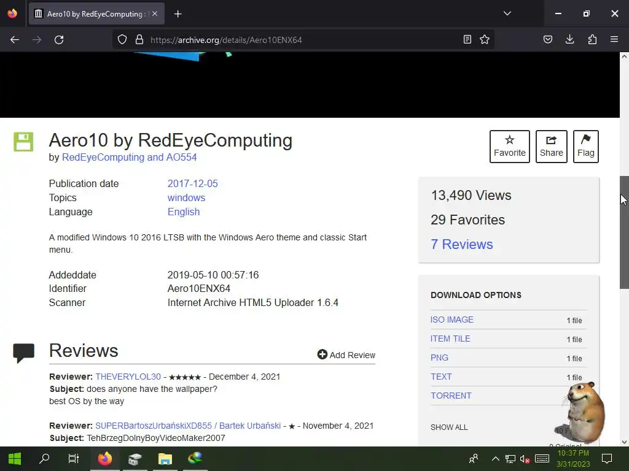List all tabs dropdown arrow
This screenshot has height=471, width=629.
[507, 13]
